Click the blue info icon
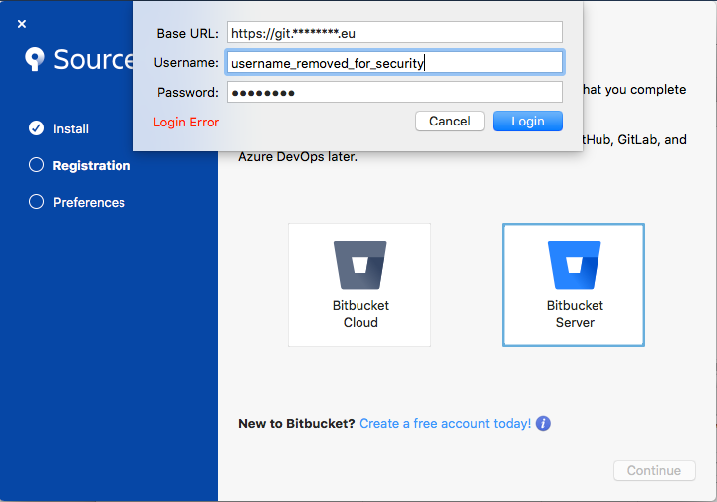This screenshot has width=717, height=502. pyautogui.click(x=543, y=424)
